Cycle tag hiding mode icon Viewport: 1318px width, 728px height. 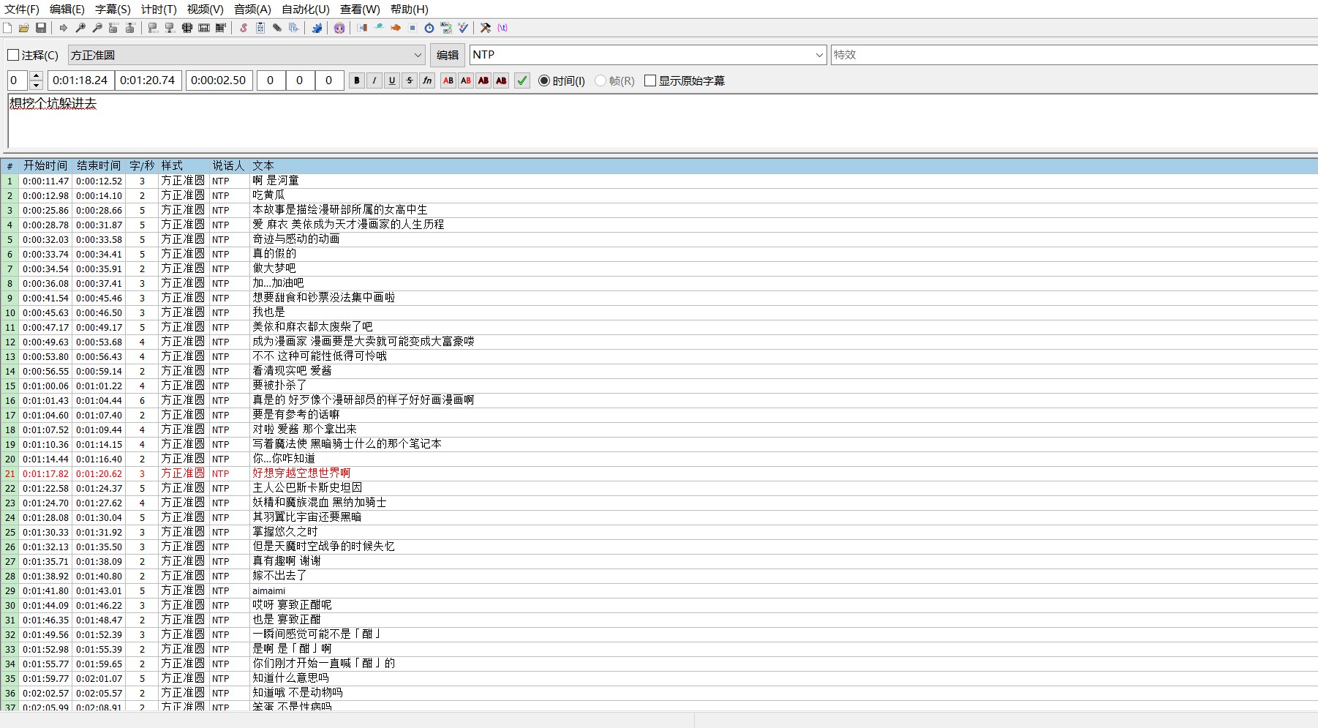pyautogui.click(x=502, y=28)
